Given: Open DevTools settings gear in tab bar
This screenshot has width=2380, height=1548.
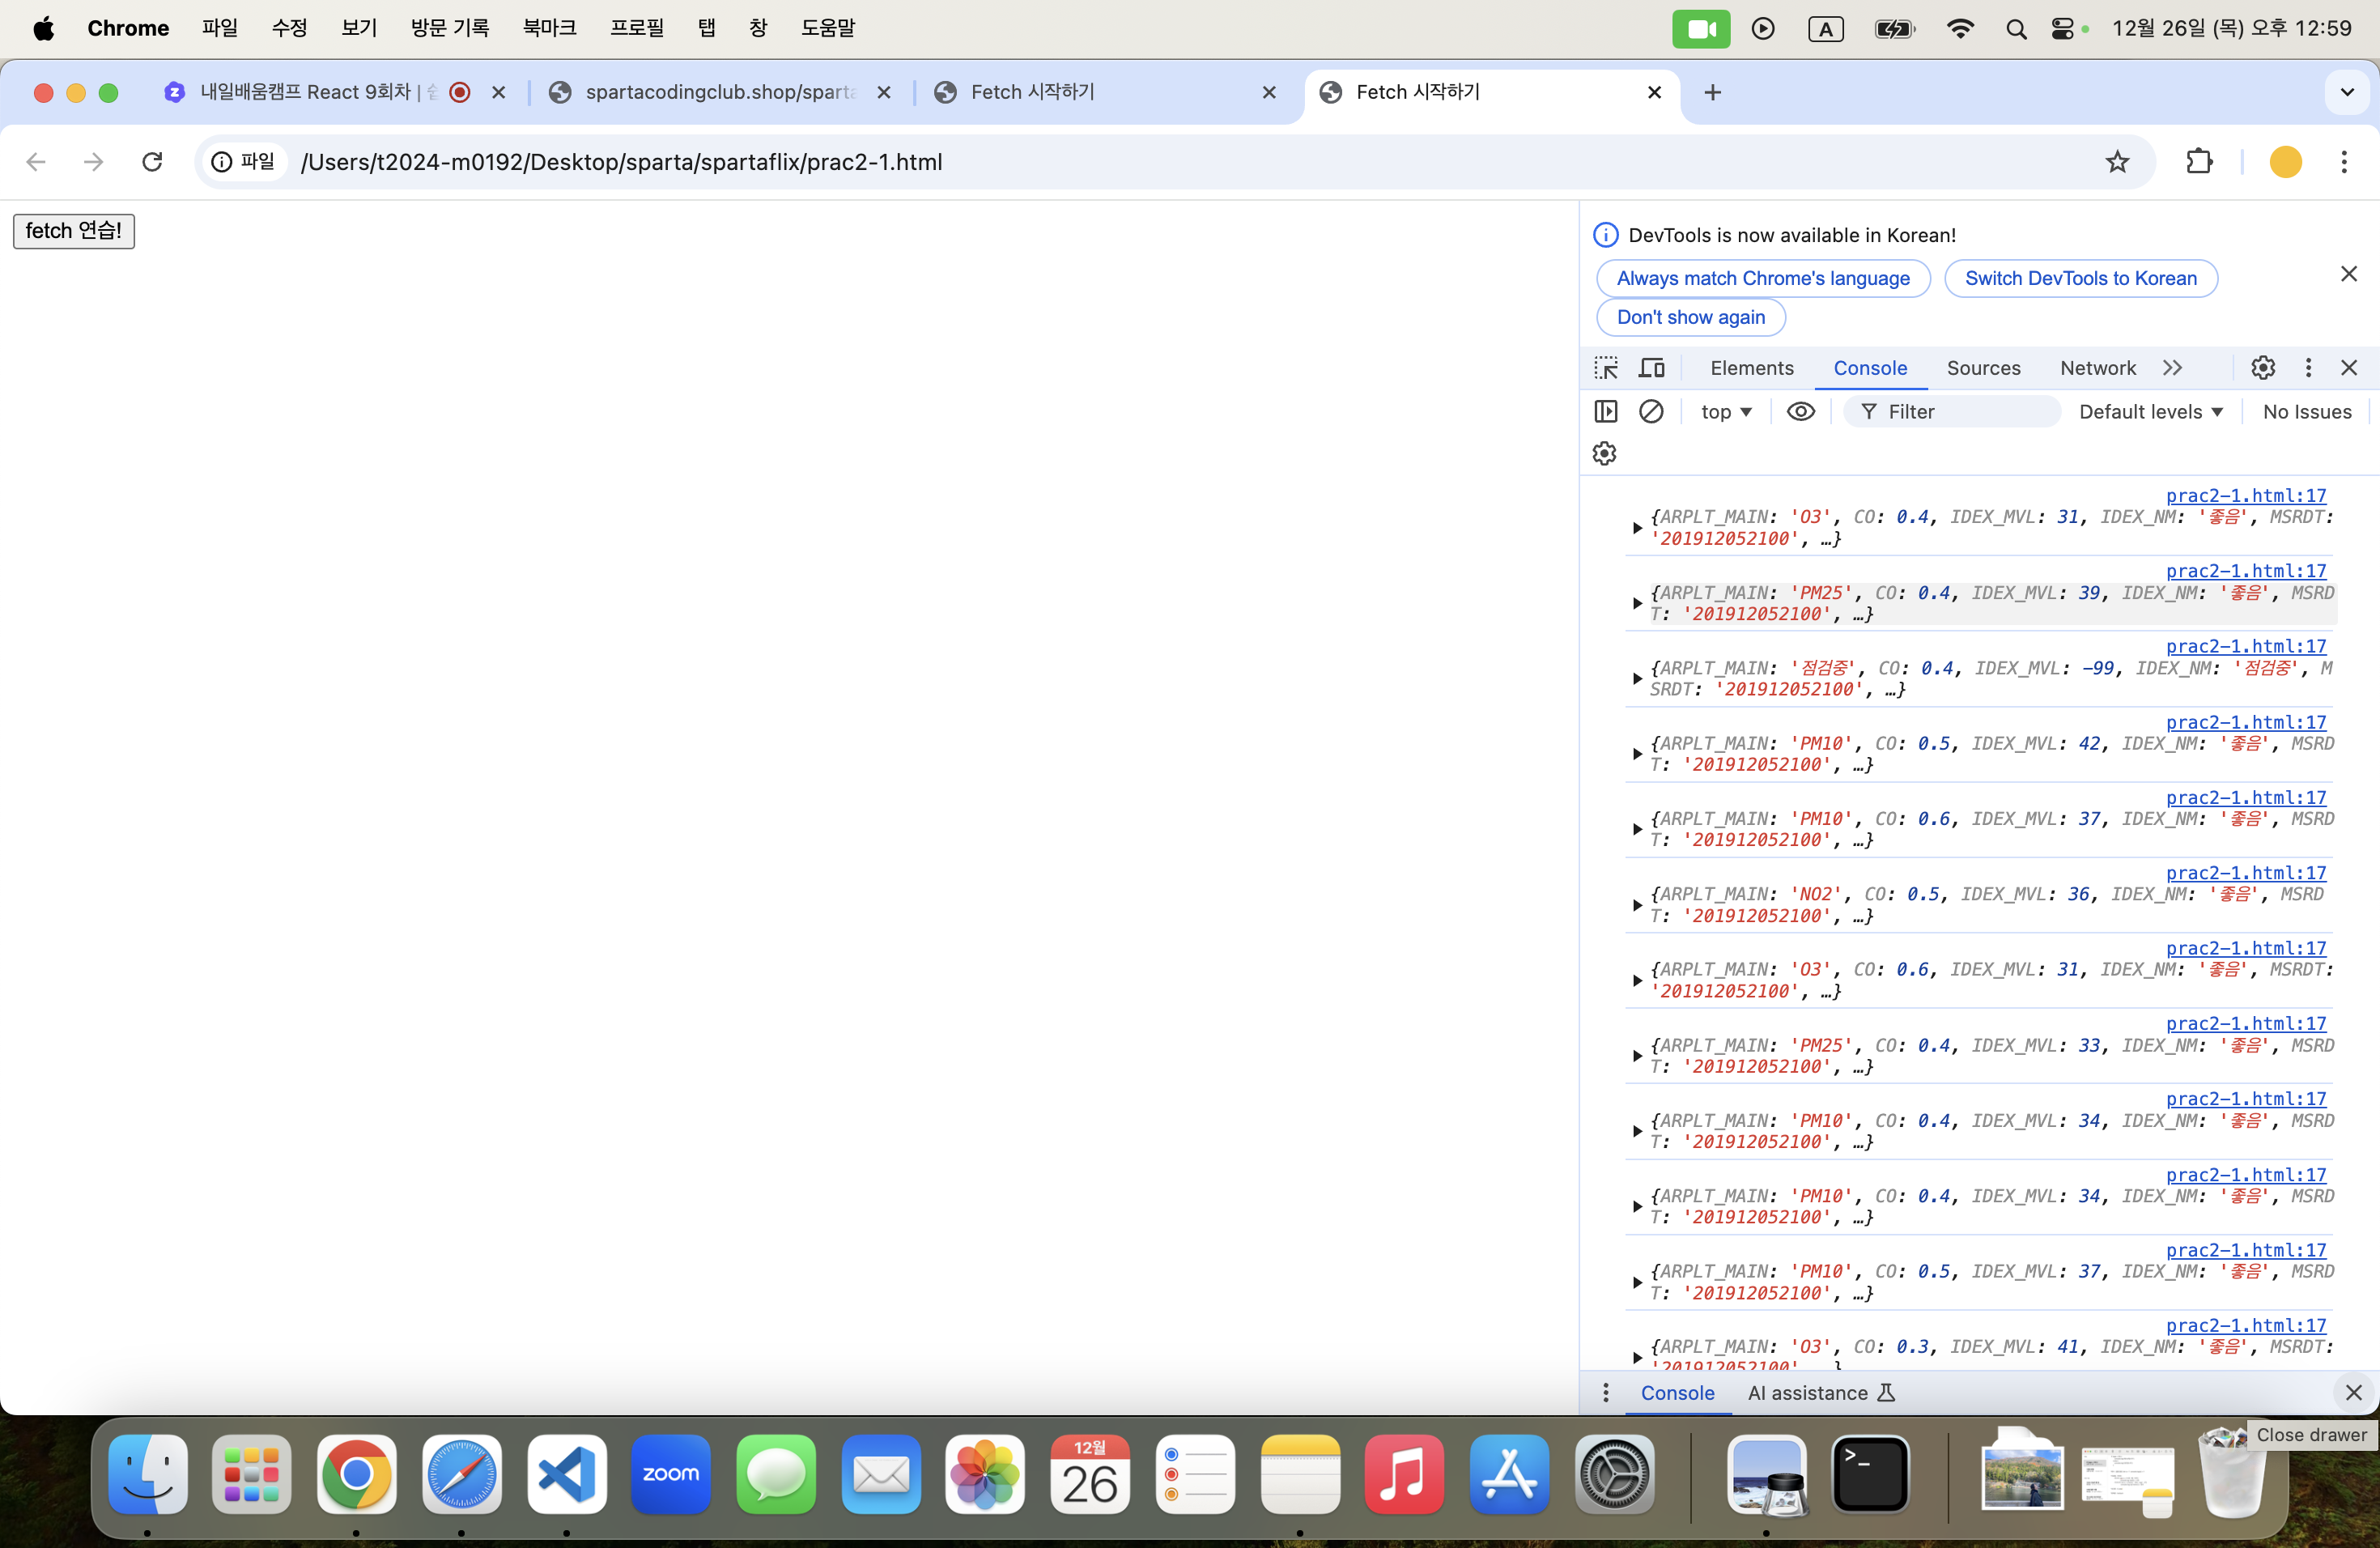Looking at the screenshot, I should click(2263, 368).
